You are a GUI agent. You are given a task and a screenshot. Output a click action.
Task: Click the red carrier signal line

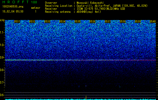[80, 60]
